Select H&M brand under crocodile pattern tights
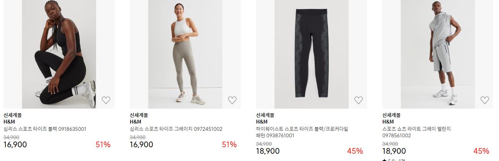Screen dimensions: 499x161 tap(262, 122)
